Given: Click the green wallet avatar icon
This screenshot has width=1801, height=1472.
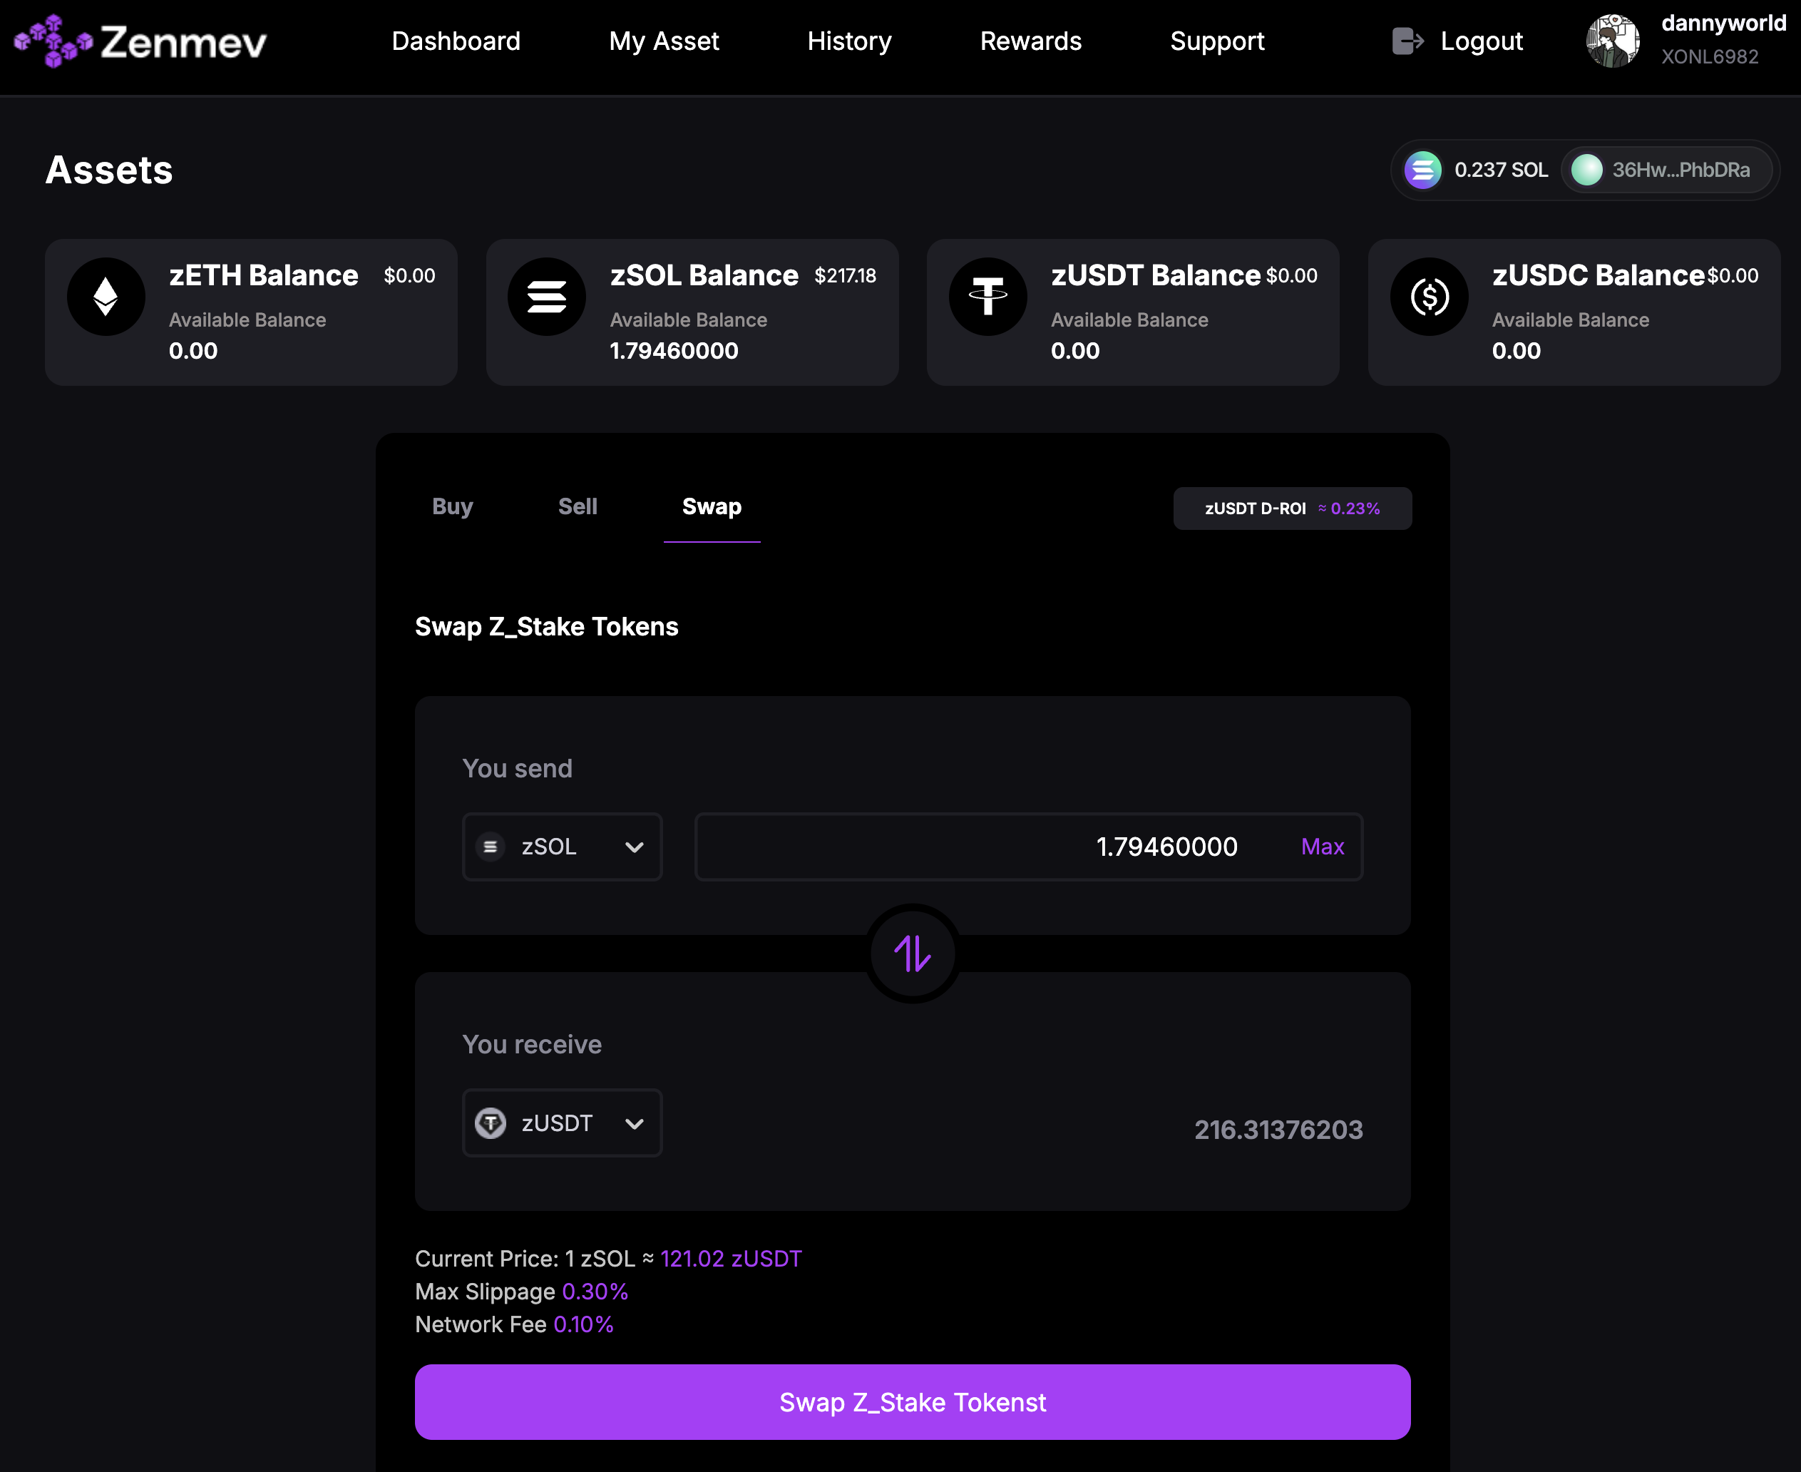Looking at the screenshot, I should [x=1586, y=170].
